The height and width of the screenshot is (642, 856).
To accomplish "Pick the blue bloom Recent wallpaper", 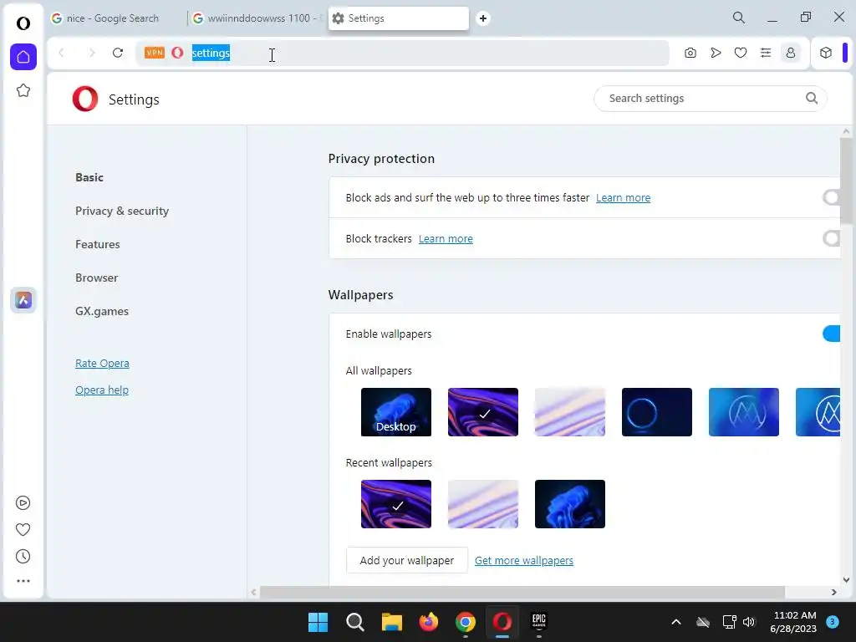I will [570, 504].
